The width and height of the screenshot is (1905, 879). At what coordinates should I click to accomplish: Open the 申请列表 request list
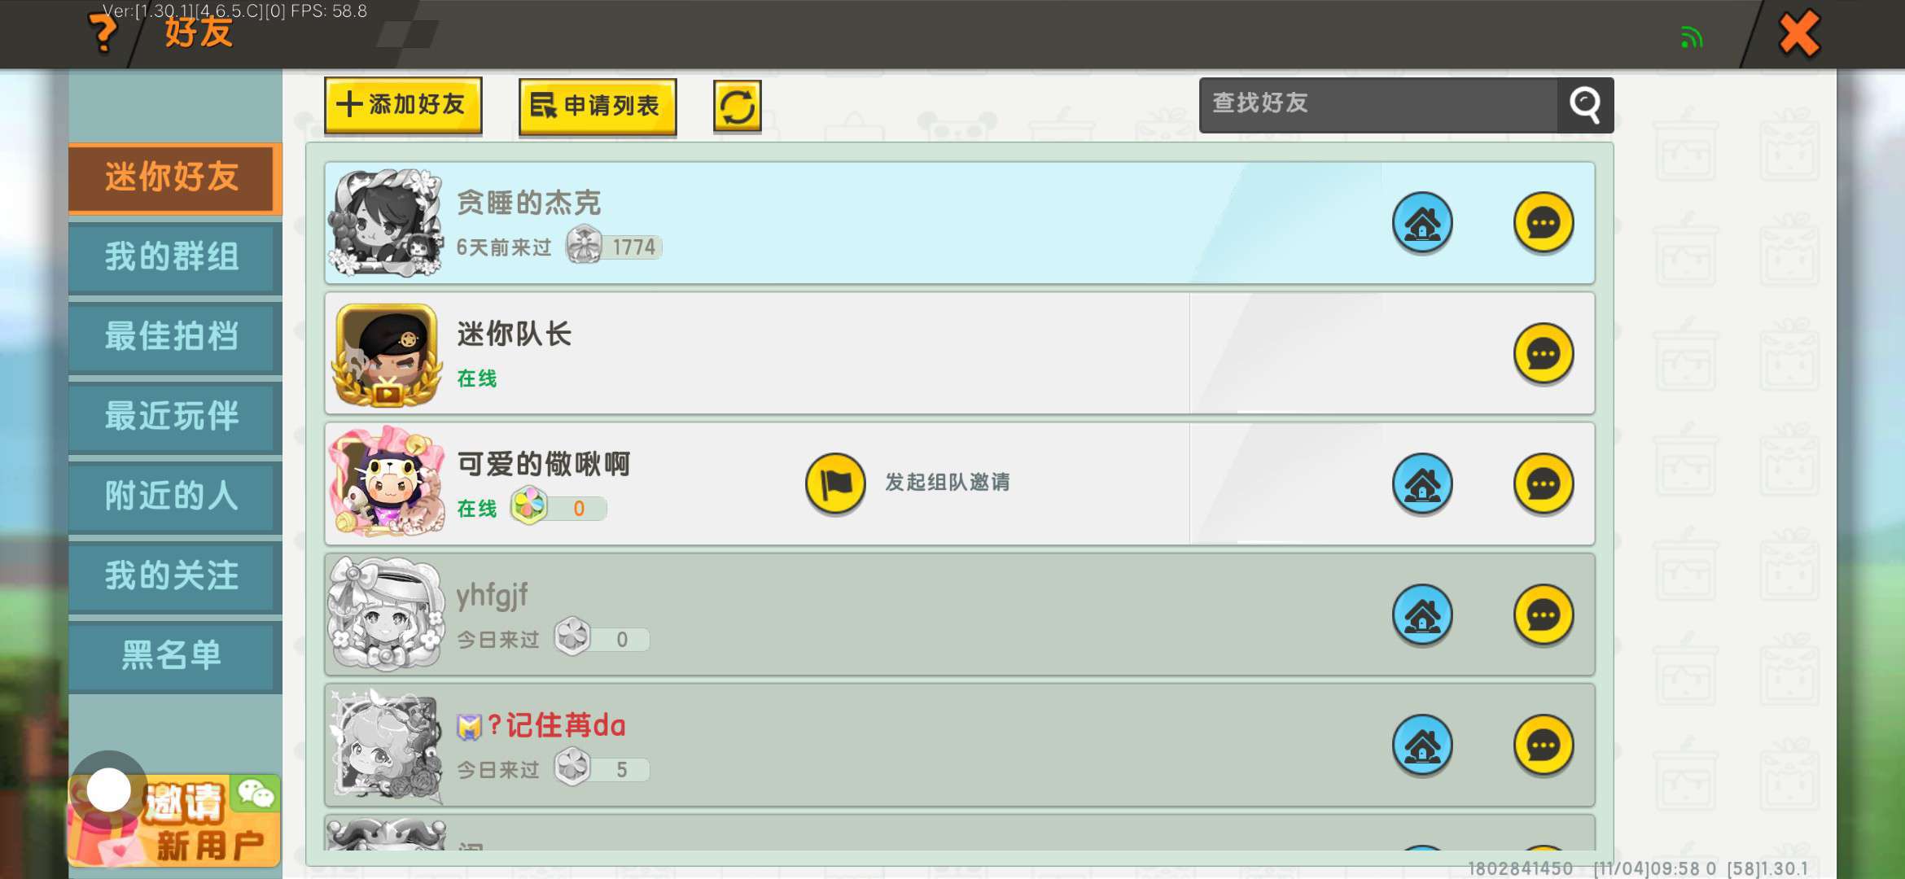[598, 107]
